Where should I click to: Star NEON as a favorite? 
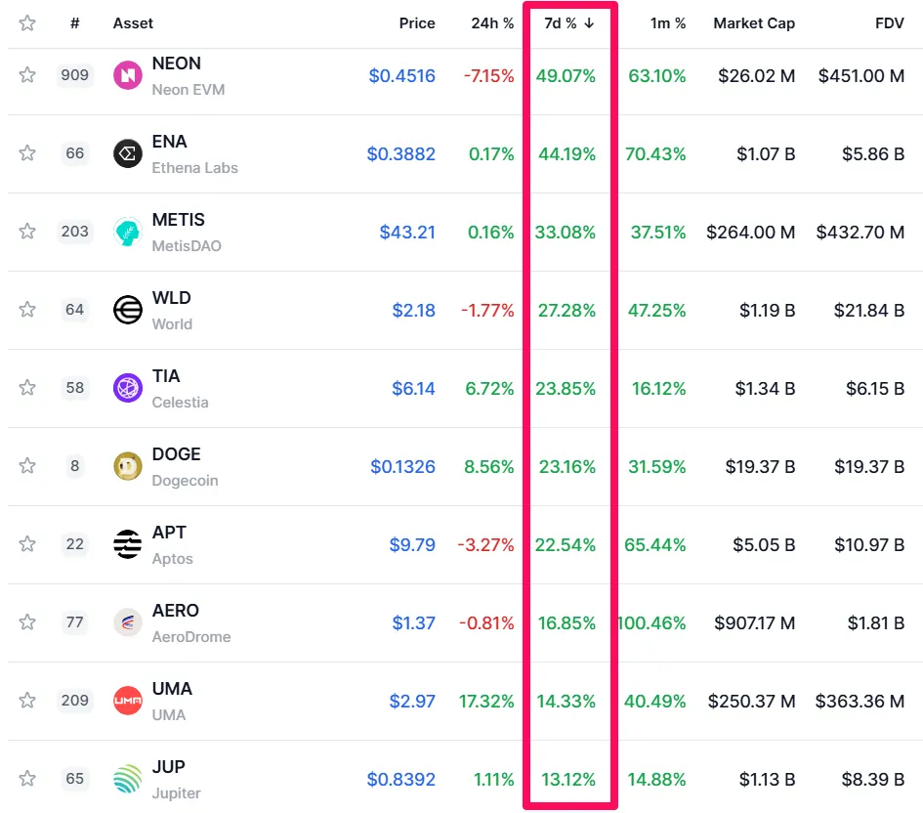27,75
